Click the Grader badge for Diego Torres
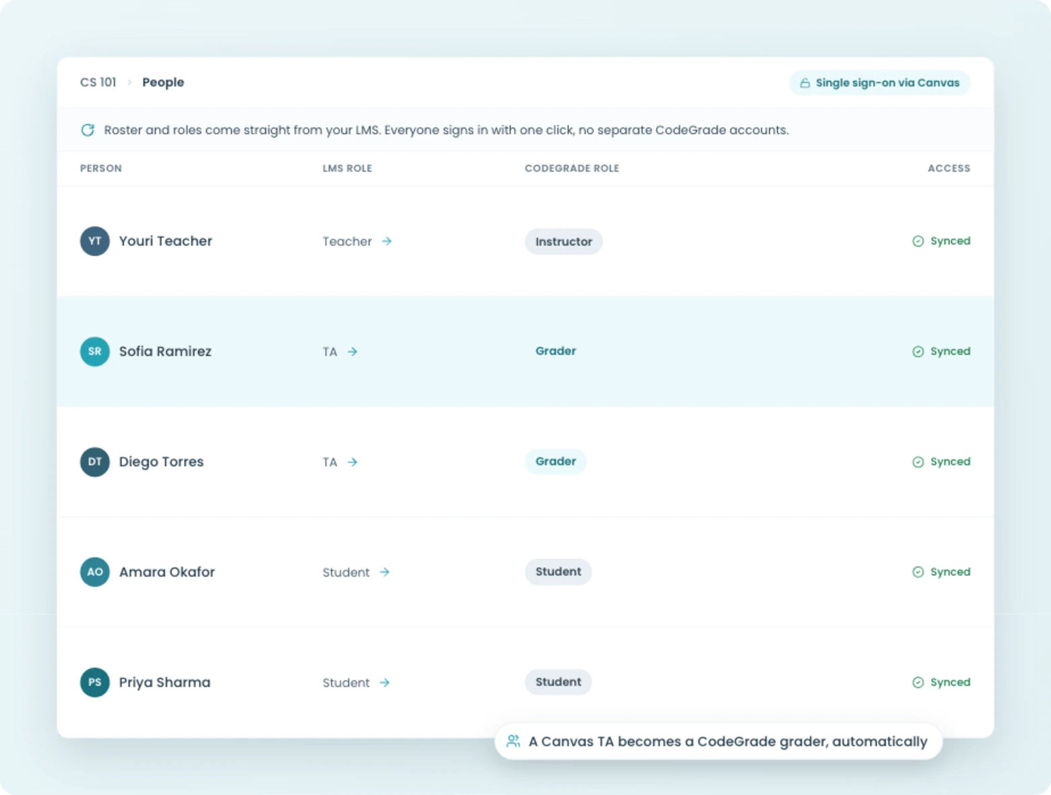This screenshot has width=1051, height=795. click(x=556, y=462)
